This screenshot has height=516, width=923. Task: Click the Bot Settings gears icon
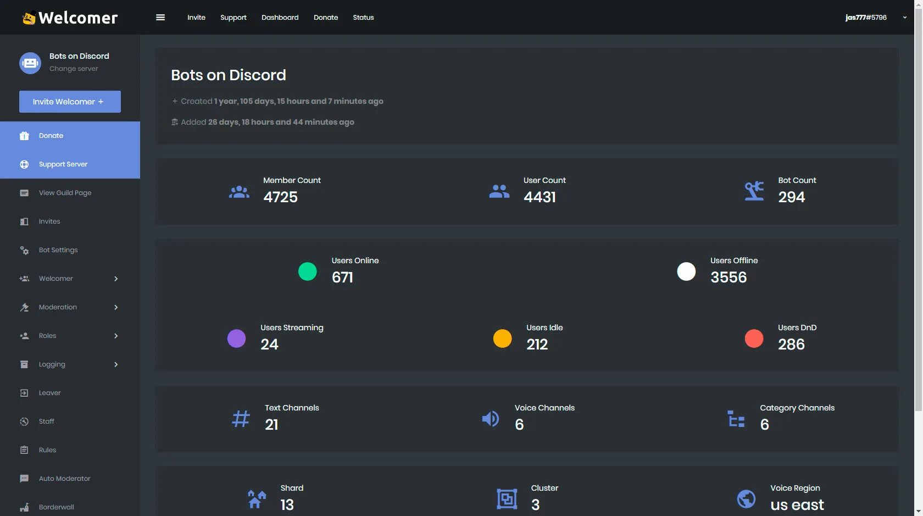pyautogui.click(x=24, y=250)
